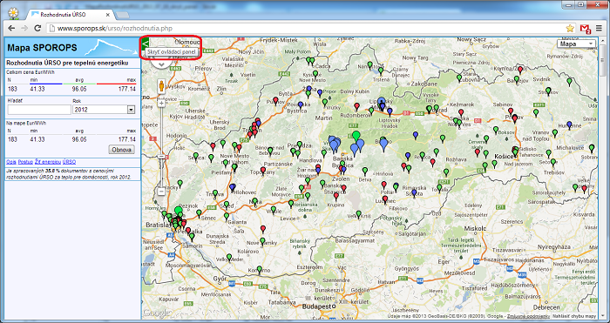Hide the control panel with green arrow
This screenshot has width=610, height=323.
pyautogui.click(x=146, y=43)
